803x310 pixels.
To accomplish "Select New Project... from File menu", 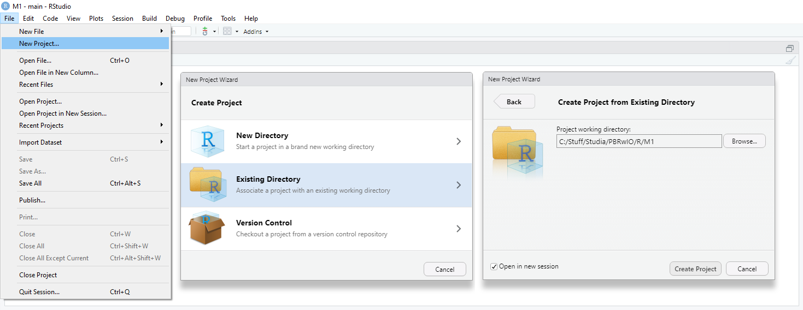I will (85, 43).
